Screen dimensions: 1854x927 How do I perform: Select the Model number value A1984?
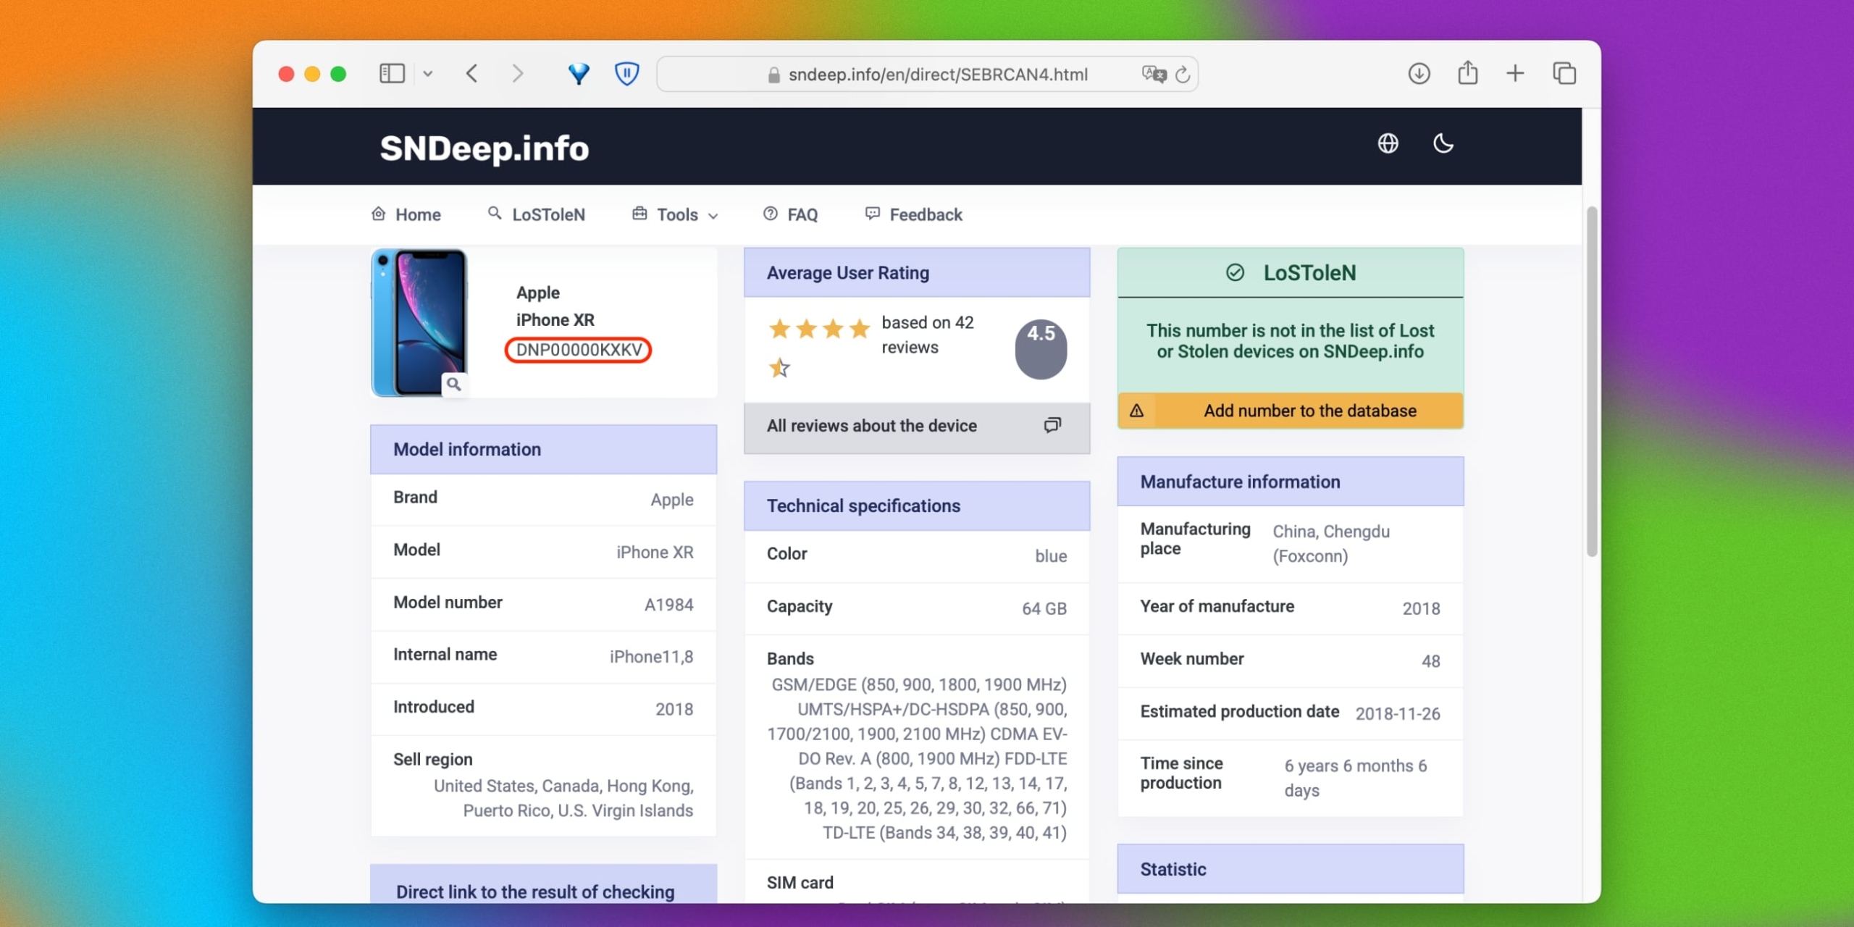tap(668, 605)
